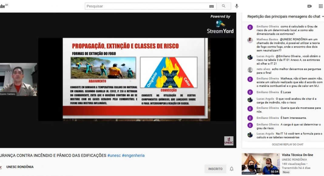
Task: Expand the chat replay mode dropdown
Action: click(x=323, y=17)
